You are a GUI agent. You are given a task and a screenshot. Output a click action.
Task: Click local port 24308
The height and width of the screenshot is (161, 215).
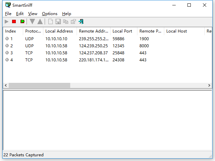coord(118,60)
